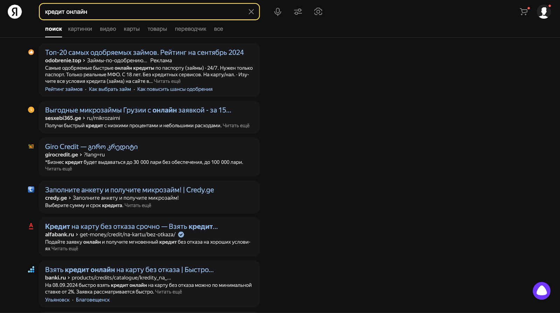Screen dimensions: 560x313
Task: Click the verified badge next to alfabank.ru
Action: [x=181, y=235]
